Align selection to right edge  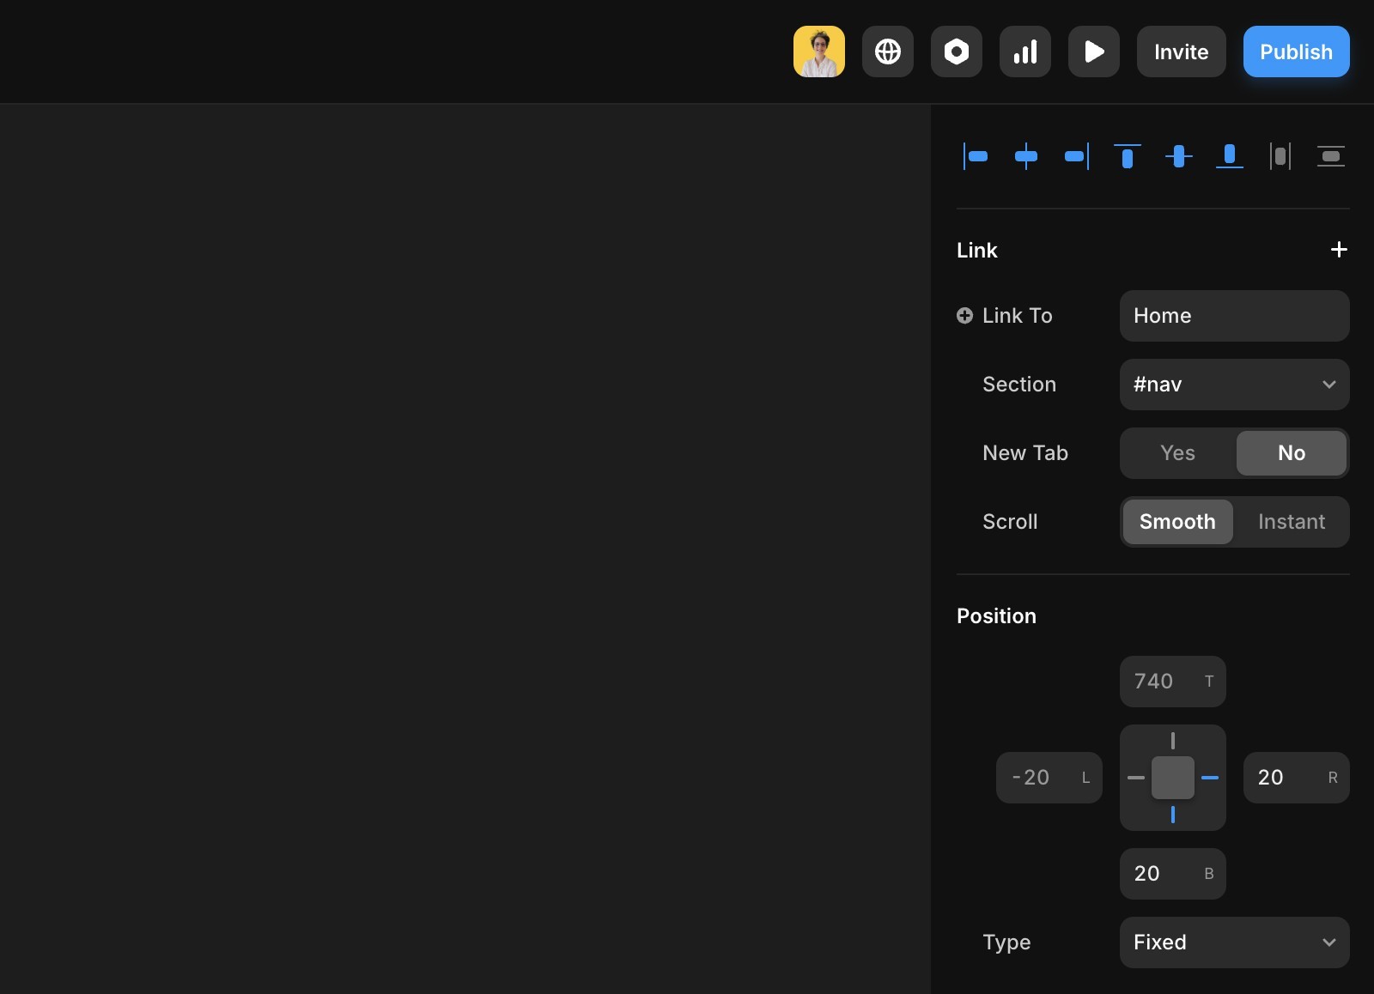1076,156
